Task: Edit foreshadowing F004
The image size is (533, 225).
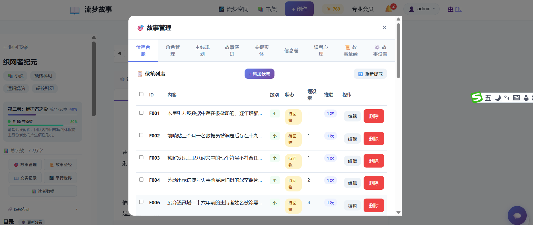Action: [x=352, y=183]
